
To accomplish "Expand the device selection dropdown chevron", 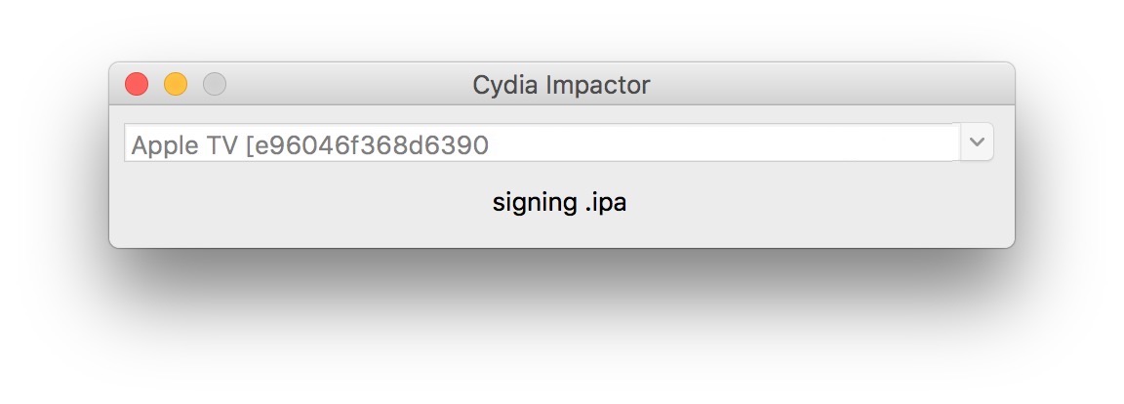I will tap(977, 142).
